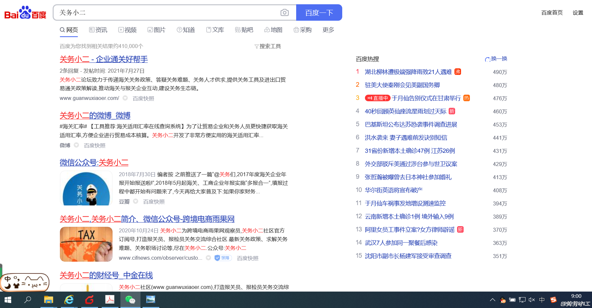592x308 pixels.
Task: Refresh hot searches with 换一换
Action: point(496,59)
